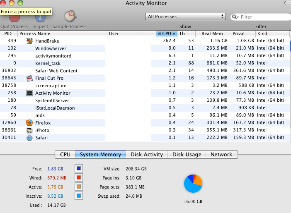Screen dimensions: 291x213
Task: Select the screencapture process row
Action: (x=145, y=85)
